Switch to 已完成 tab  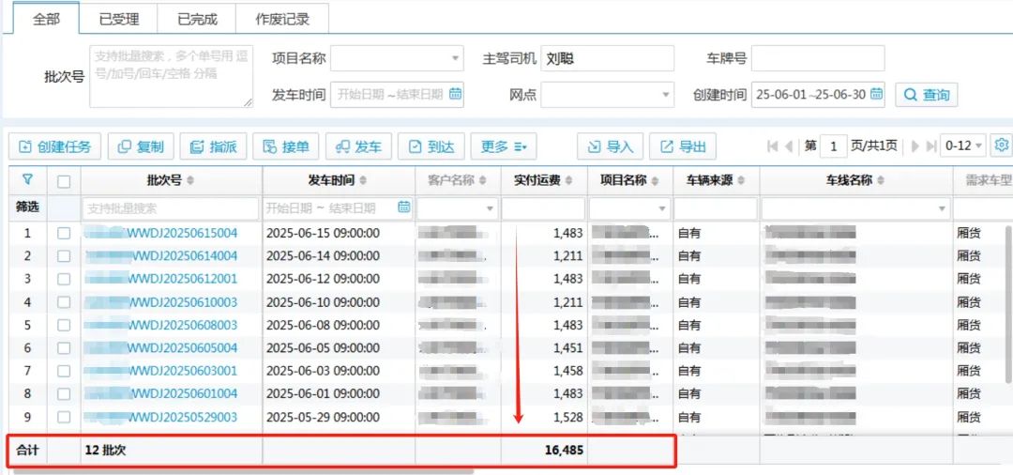(x=197, y=19)
